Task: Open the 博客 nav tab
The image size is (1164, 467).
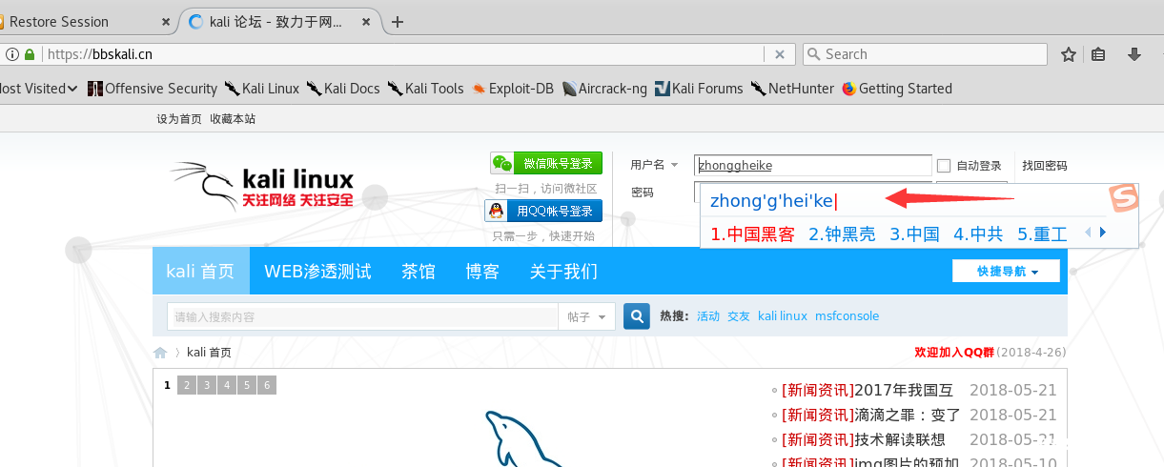Action: (482, 272)
